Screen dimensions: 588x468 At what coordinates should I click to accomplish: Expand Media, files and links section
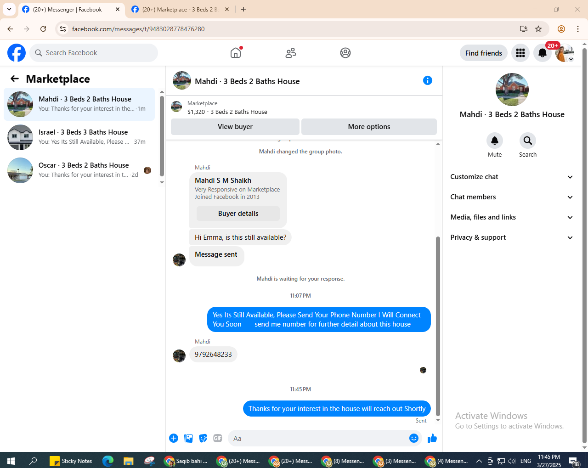[512, 217]
